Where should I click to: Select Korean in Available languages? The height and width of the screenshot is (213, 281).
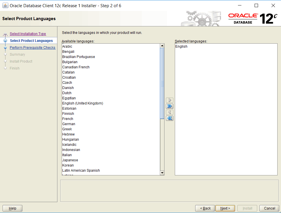click(x=111, y=165)
